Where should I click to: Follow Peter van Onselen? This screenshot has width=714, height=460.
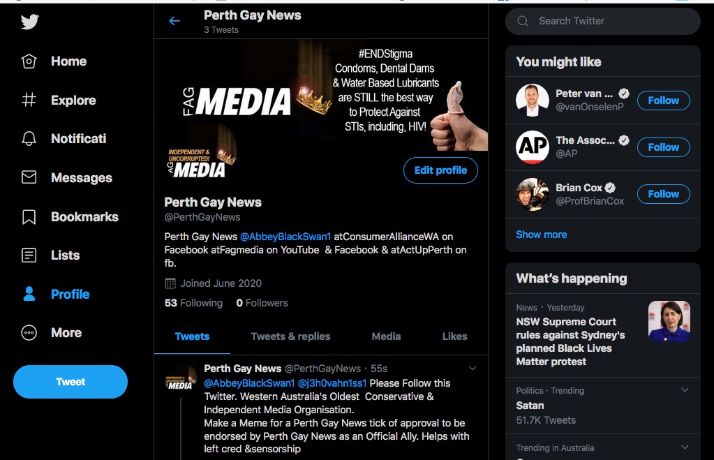[663, 101]
